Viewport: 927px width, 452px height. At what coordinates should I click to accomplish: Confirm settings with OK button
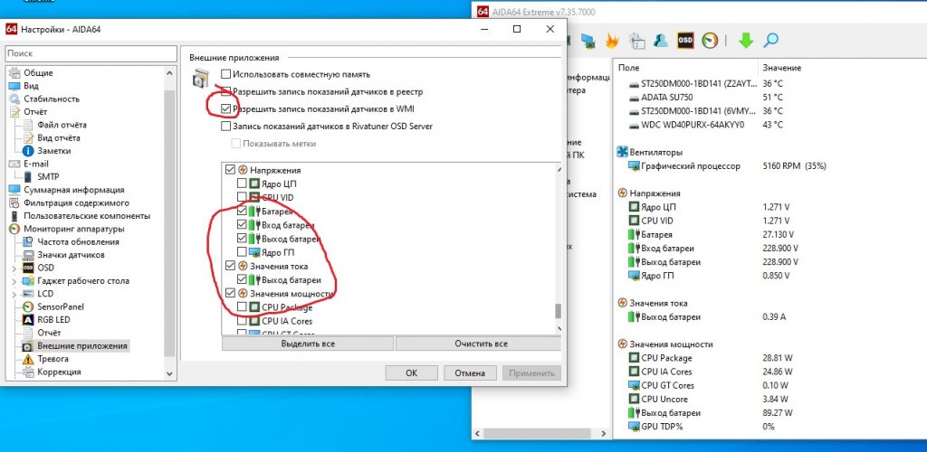(x=412, y=373)
